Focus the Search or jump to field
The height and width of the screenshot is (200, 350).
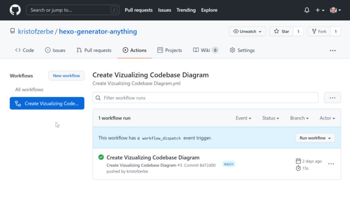[73, 10]
